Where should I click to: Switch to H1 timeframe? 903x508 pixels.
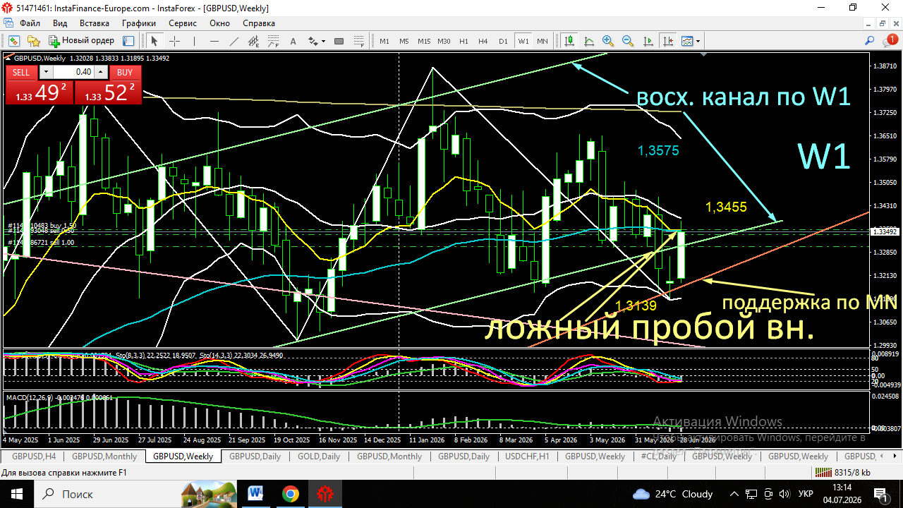pos(463,41)
